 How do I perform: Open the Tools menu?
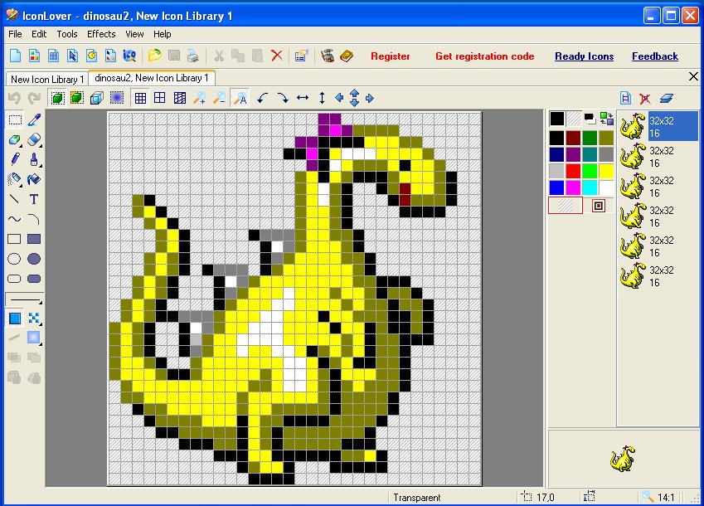point(67,34)
